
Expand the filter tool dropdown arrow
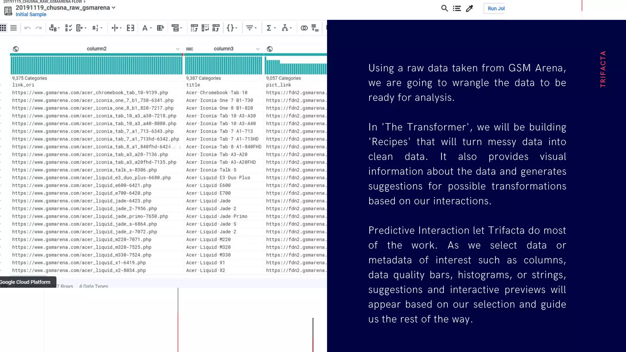(x=256, y=28)
